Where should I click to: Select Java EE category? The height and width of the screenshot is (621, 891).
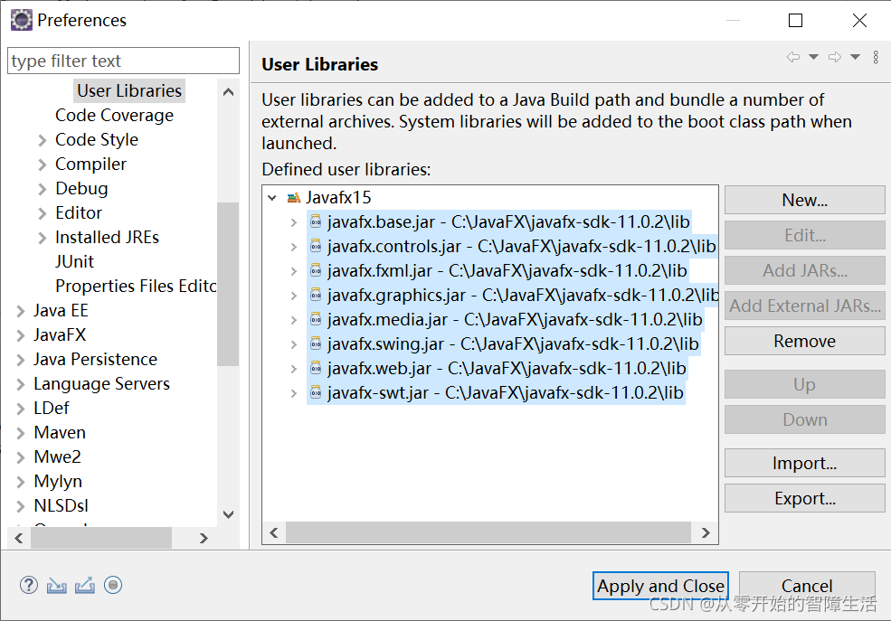pos(61,311)
